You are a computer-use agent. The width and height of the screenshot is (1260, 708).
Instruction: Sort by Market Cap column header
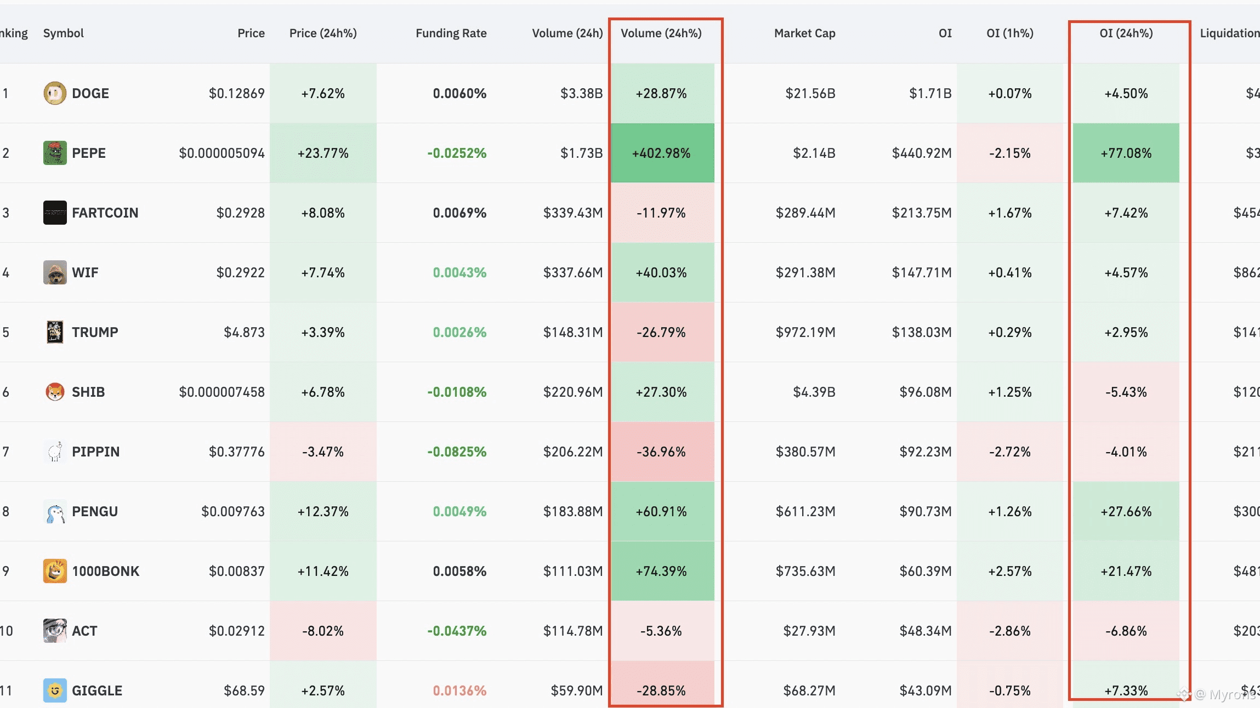pos(804,33)
